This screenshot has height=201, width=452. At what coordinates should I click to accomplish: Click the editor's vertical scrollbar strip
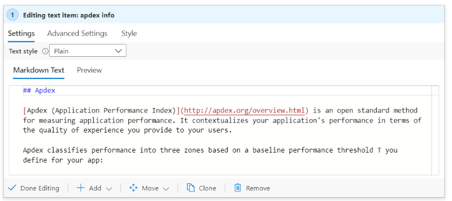(435, 130)
